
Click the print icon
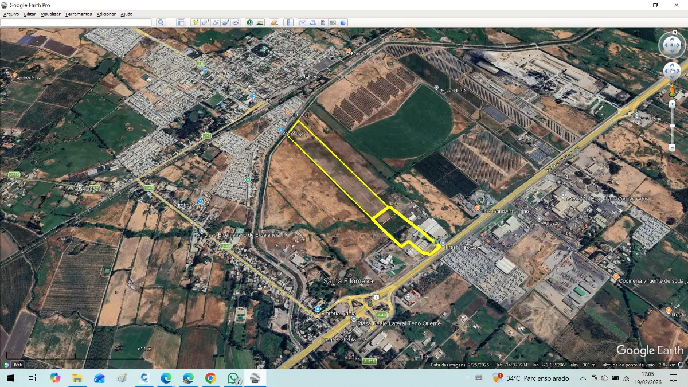tap(313, 22)
